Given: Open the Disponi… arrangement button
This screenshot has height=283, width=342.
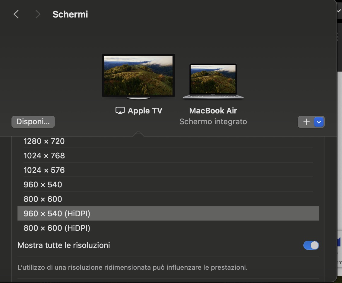Looking at the screenshot, I should 33,122.
